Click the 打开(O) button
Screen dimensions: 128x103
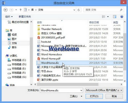click(94, 96)
